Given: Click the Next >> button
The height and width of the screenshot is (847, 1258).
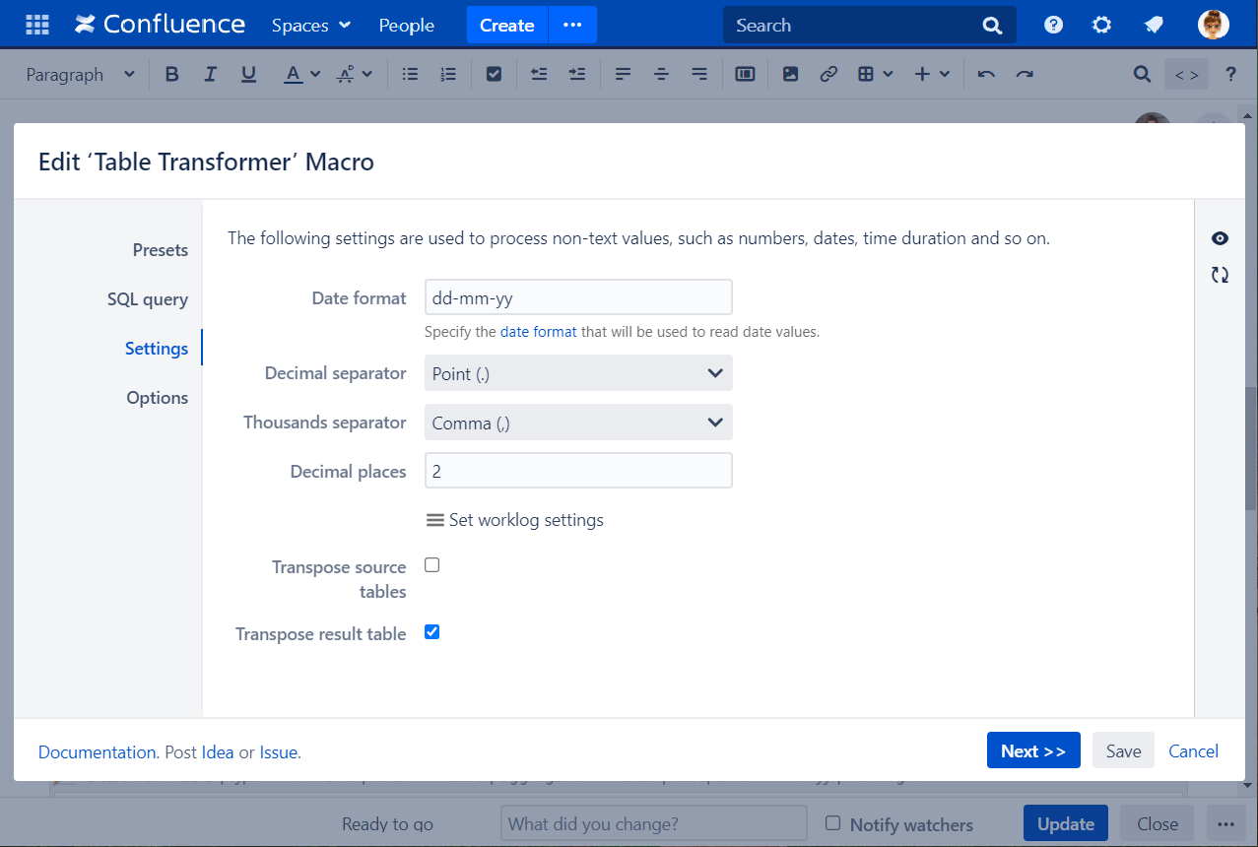Looking at the screenshot, I should pyautogui.click(x=1032, y=750).
